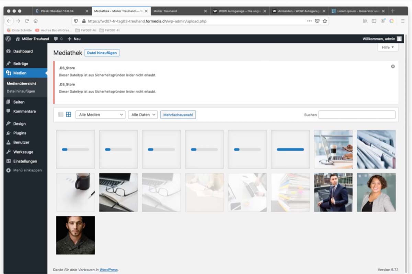
Task: Open the Alle Medien filter dropdown
Action: pos(100,115)
